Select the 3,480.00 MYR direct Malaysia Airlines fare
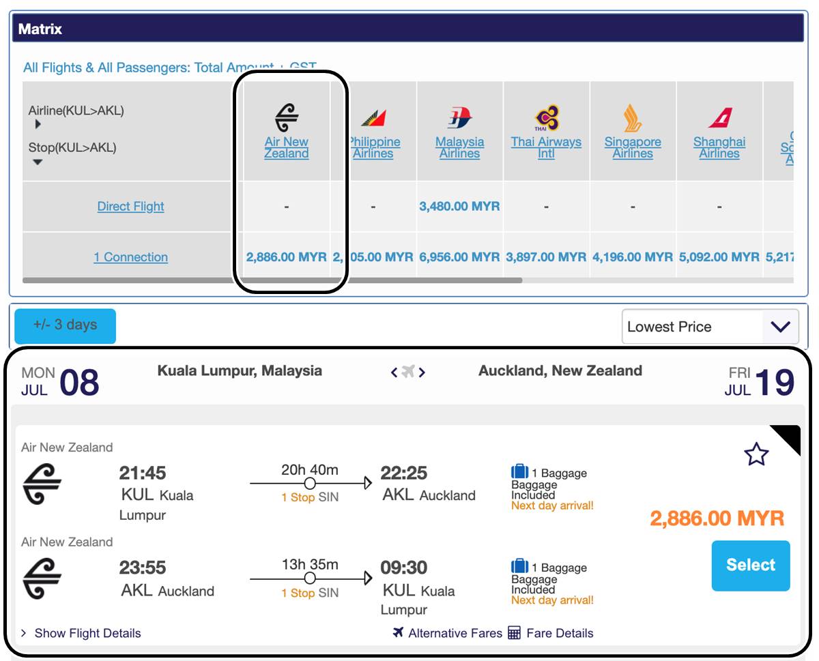Viewport: 819px width, 661px height. click(460, 205)
